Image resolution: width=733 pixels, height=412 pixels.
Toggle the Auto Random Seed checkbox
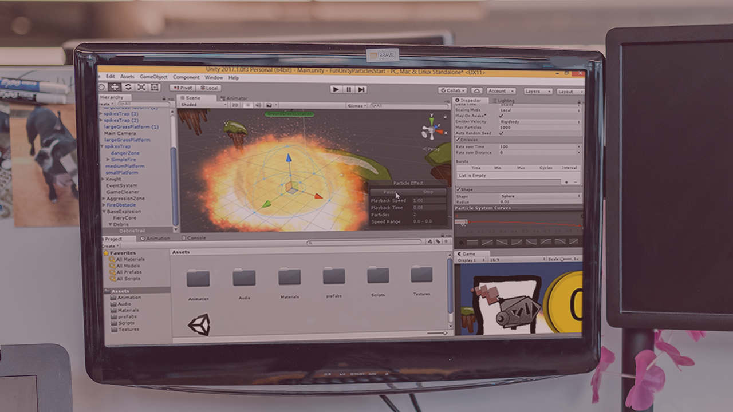click(x=502, y=133)
